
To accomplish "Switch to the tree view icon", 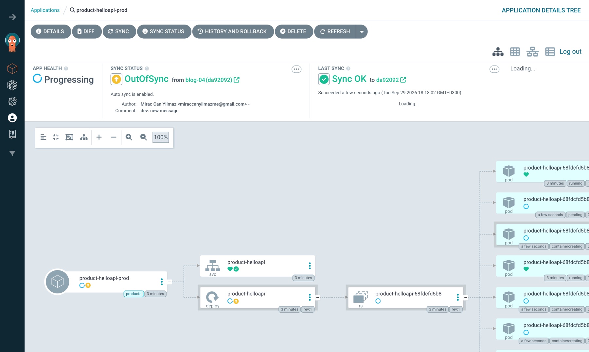I will pos(498,52).
